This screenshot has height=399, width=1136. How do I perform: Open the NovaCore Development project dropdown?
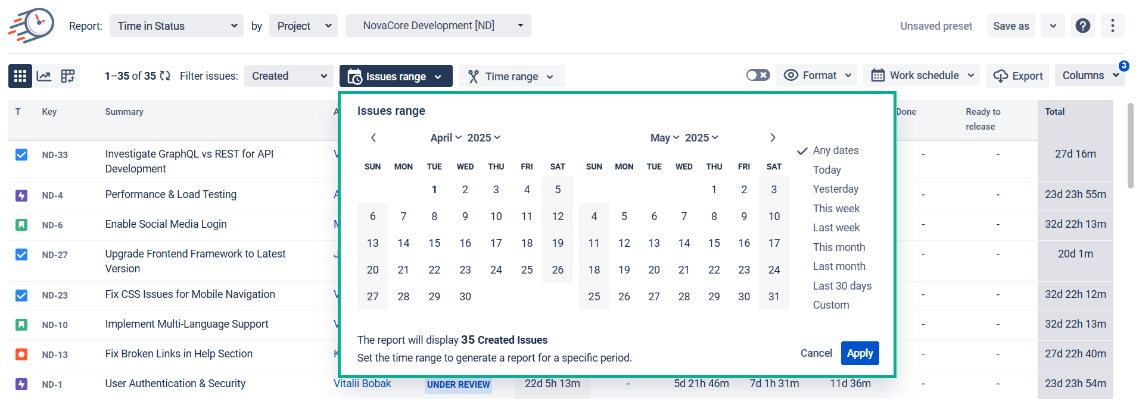click(x=438, y=26)
